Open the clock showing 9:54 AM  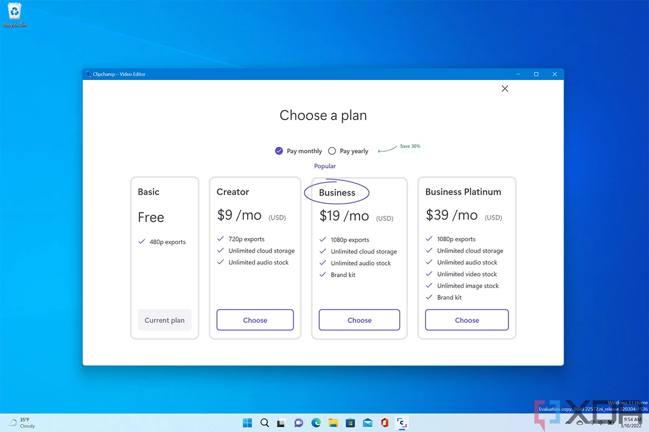coord(632,422)
